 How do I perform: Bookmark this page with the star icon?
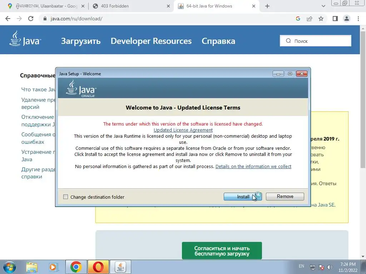[321, 19]
